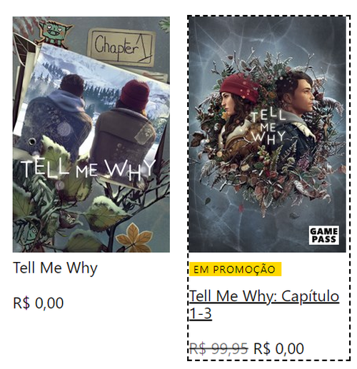This screenshot has width=357, height=369.
Task: Click the green goblin sticker on left cover
Action: click(x=55, y=33)
